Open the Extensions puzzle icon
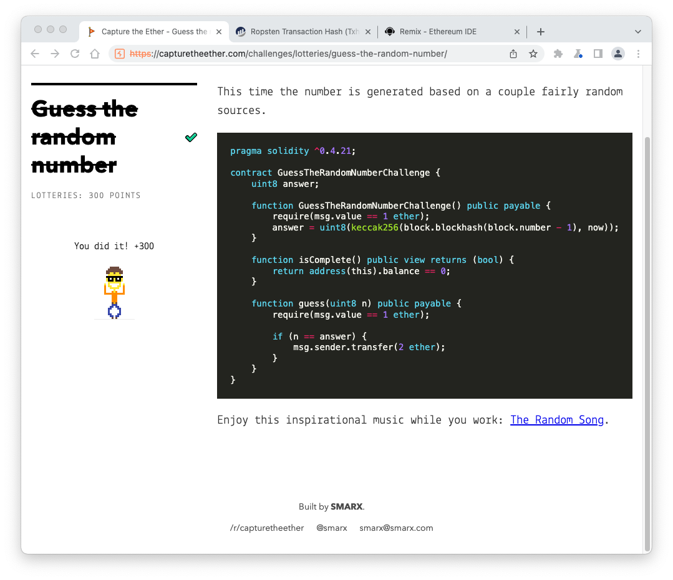 pos(558,54)
